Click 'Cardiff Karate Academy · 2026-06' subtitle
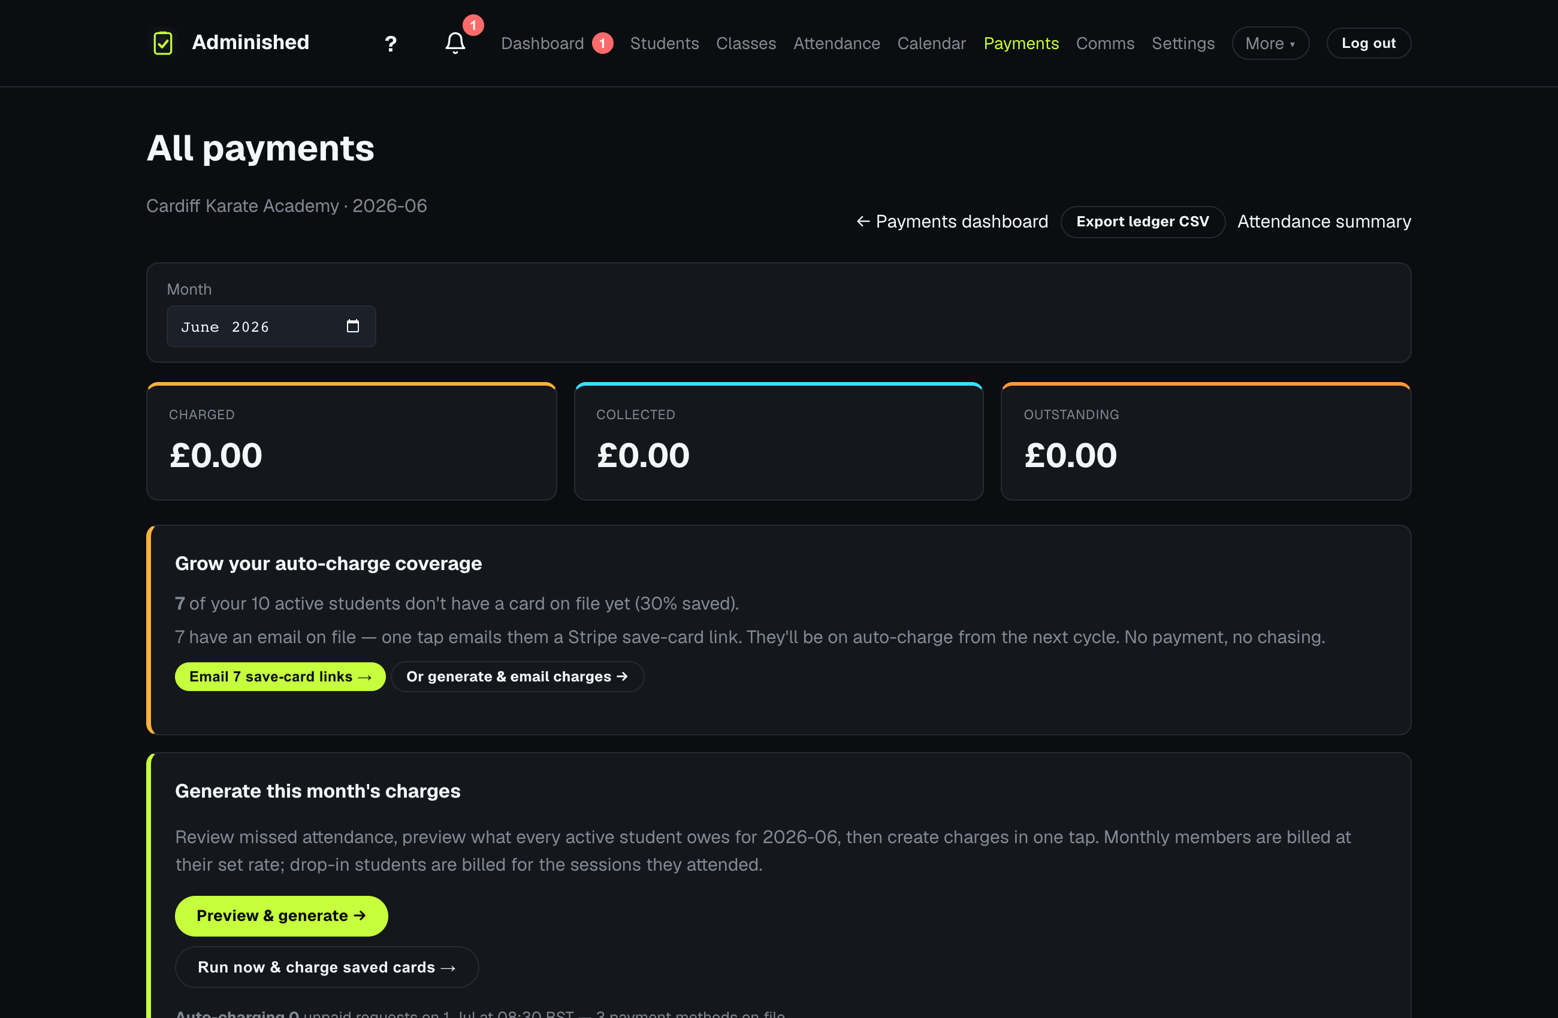The width and height of the screenshot is (1558, 1018). tap(286, 206)
